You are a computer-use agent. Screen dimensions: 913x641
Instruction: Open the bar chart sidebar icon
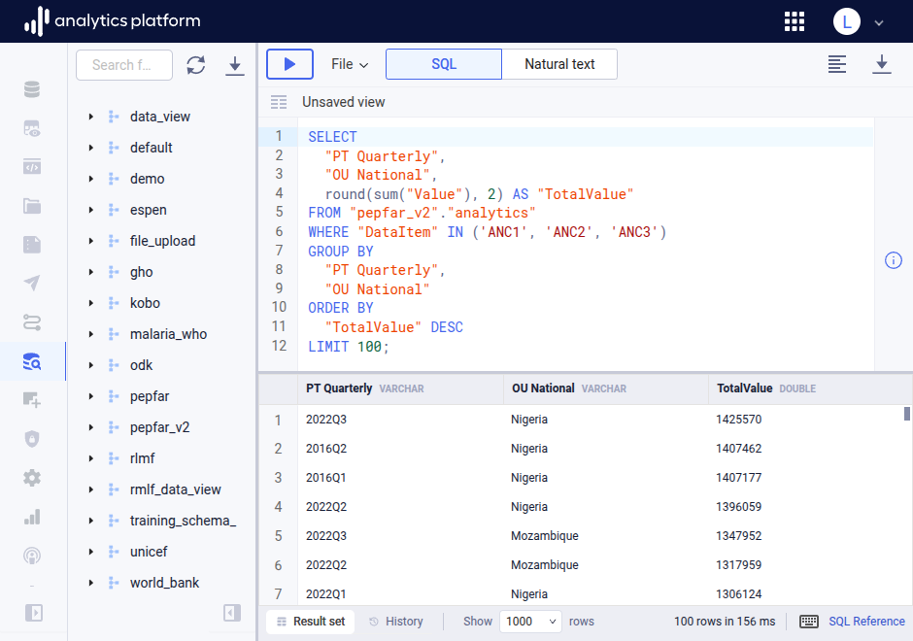pos(32,517)
